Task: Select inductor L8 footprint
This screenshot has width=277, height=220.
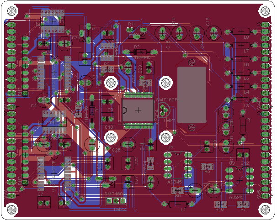Action: click(241, 32)
